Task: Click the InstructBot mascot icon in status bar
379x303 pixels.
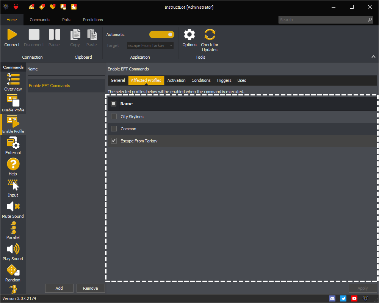Action: [365, 299]
